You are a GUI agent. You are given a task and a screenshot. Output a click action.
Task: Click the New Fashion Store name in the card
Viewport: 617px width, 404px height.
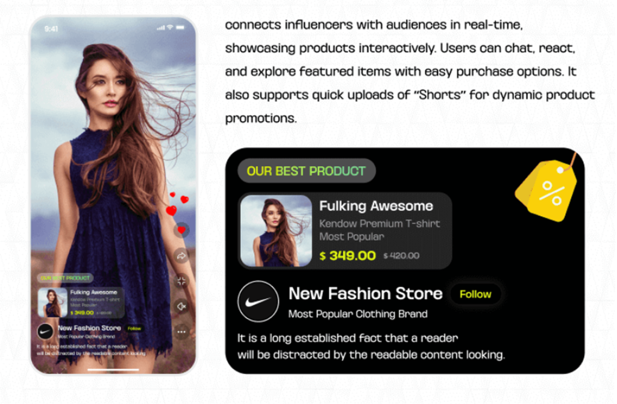point(366,293)
